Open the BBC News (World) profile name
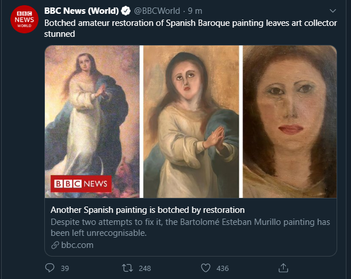351x279 pixels. 81,11
